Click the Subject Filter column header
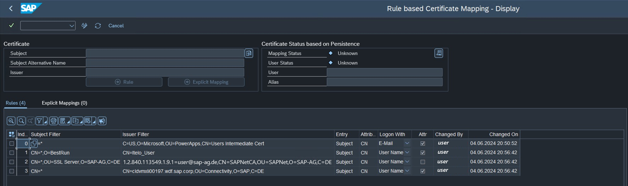The width and height of the screenshot is (628, 186). [75, 134]
